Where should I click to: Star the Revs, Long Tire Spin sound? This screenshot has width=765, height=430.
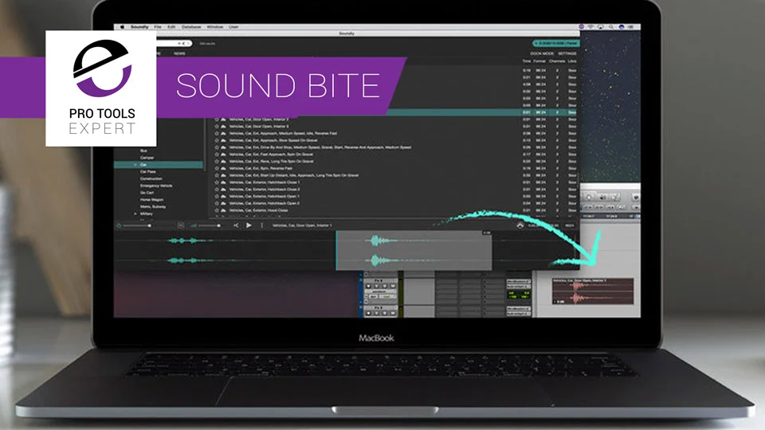(x=217, y=162)
